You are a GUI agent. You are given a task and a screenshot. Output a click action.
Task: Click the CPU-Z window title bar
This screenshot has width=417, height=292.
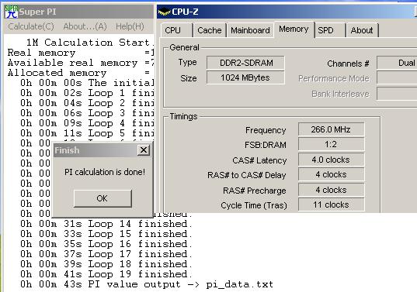[x=287, y=12]
